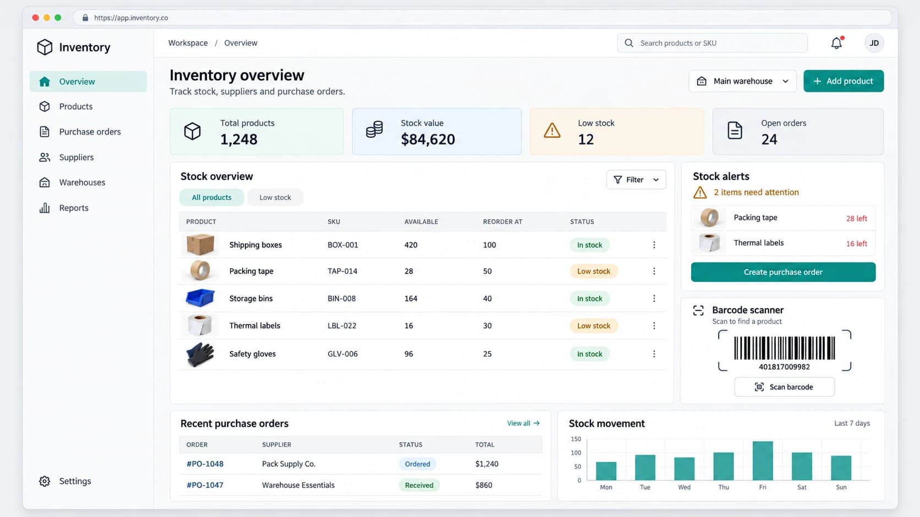Click the Open orders document icon

(735, 131)
